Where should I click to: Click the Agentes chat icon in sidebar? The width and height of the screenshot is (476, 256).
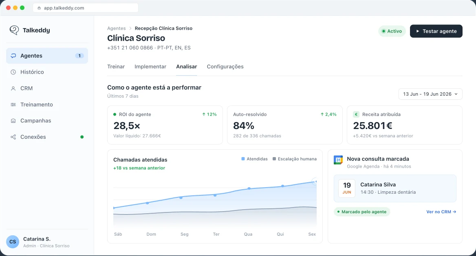13,56
